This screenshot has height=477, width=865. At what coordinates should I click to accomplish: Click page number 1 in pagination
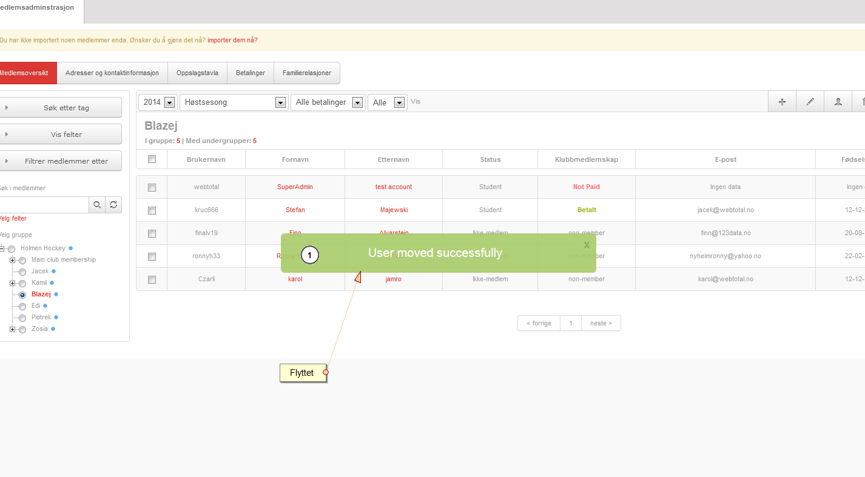coord(571,323)
